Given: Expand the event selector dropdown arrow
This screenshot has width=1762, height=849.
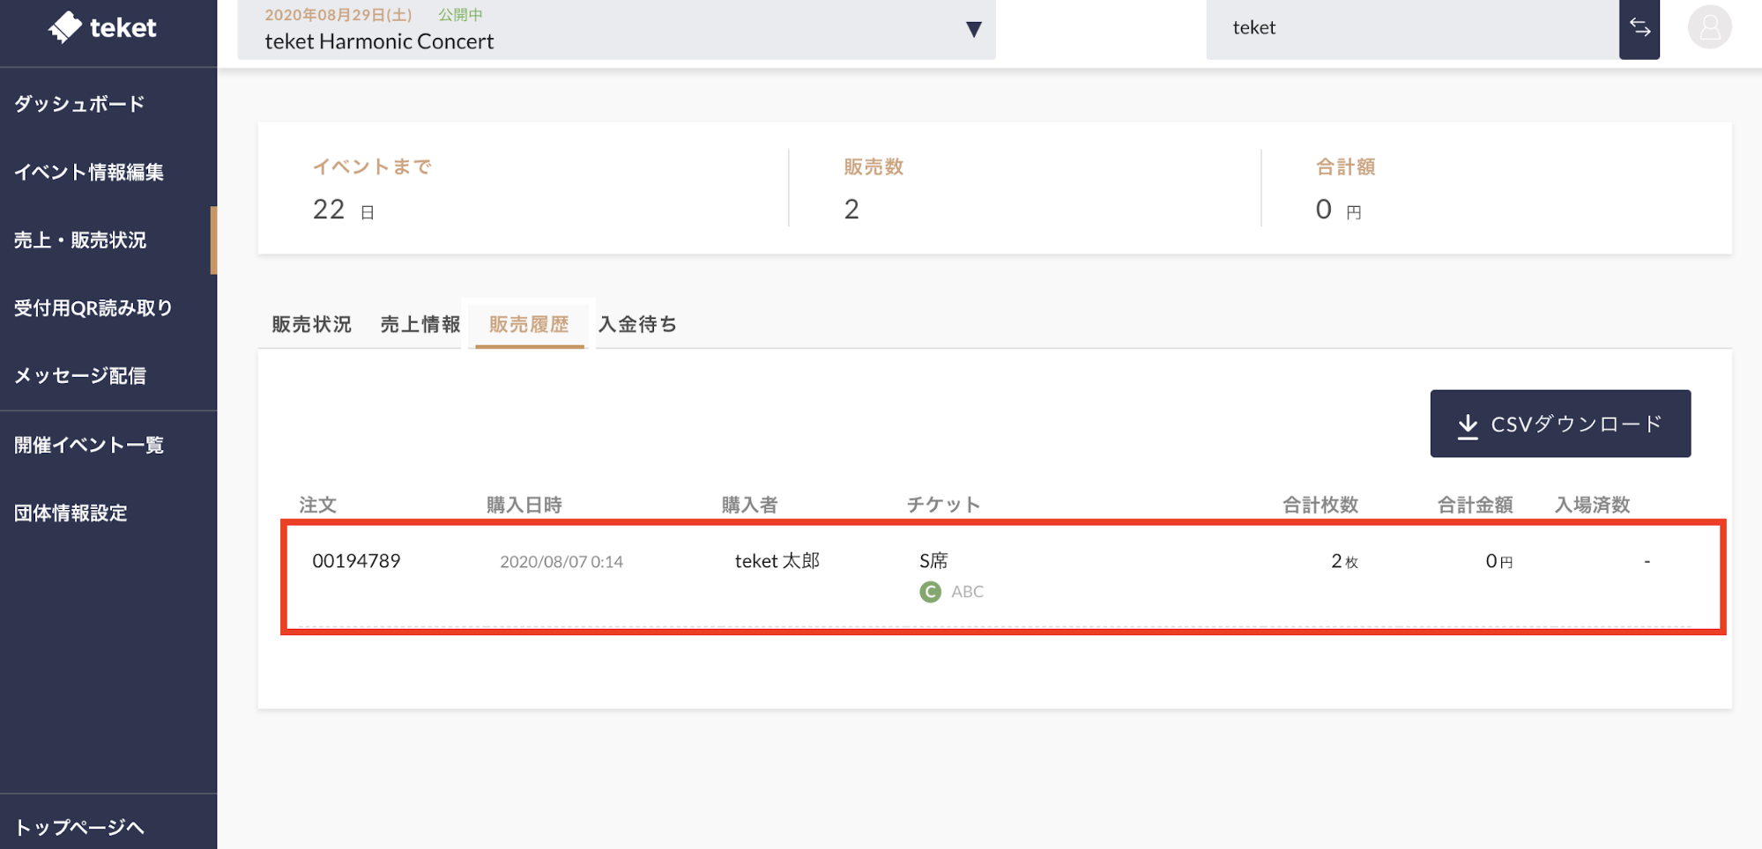Looking at the screenshot, I should (x=973, y=30).
